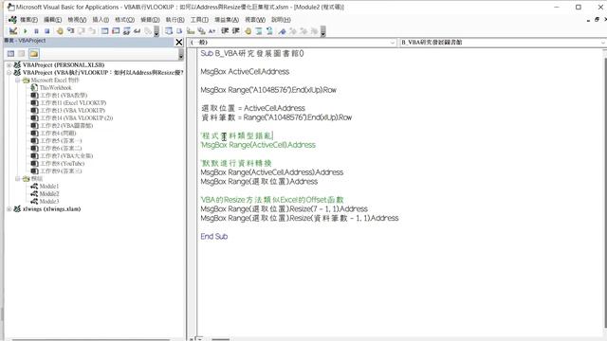Open the (一般) object dropdown
The image size is (607, 341).
pyautogui.click(x=392, y=43)
